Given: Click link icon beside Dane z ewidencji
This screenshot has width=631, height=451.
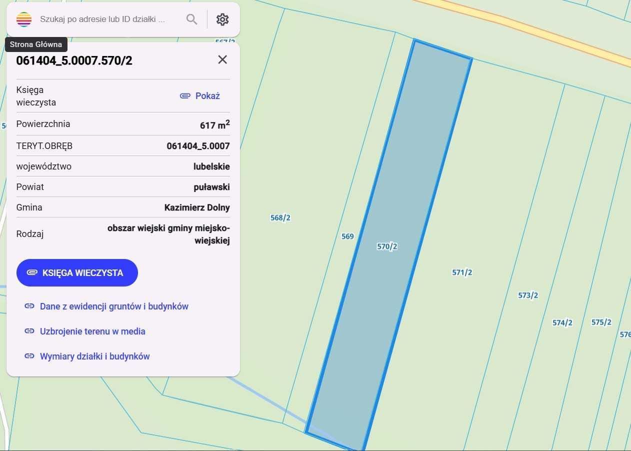Looking at the screenshot, I should pos(29,306).
